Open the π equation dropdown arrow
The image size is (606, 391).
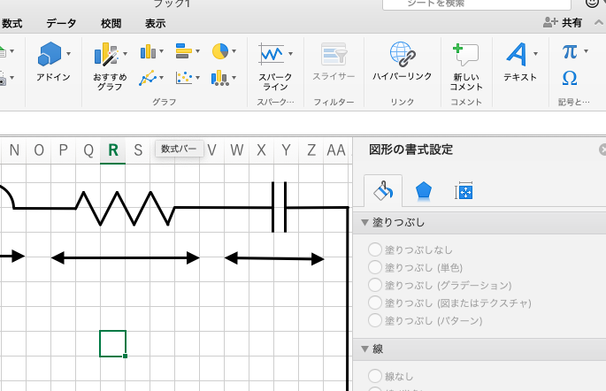point(586,51)
